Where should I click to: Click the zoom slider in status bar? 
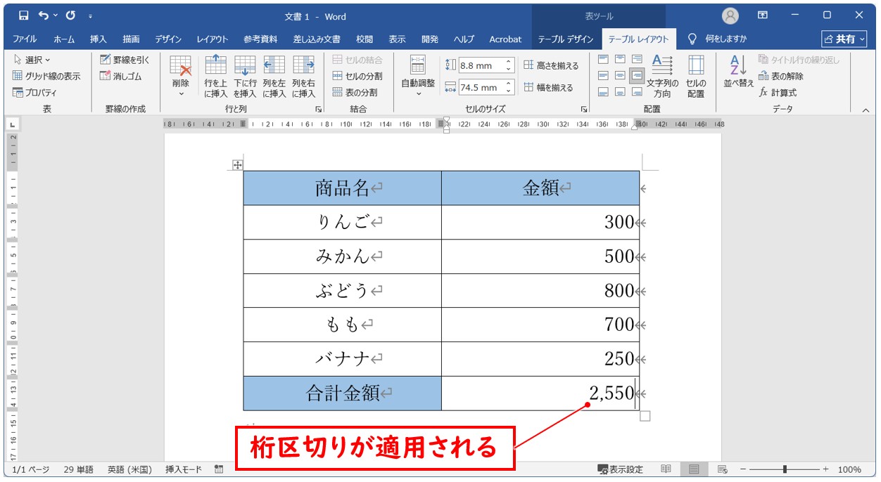coord(785,469)
